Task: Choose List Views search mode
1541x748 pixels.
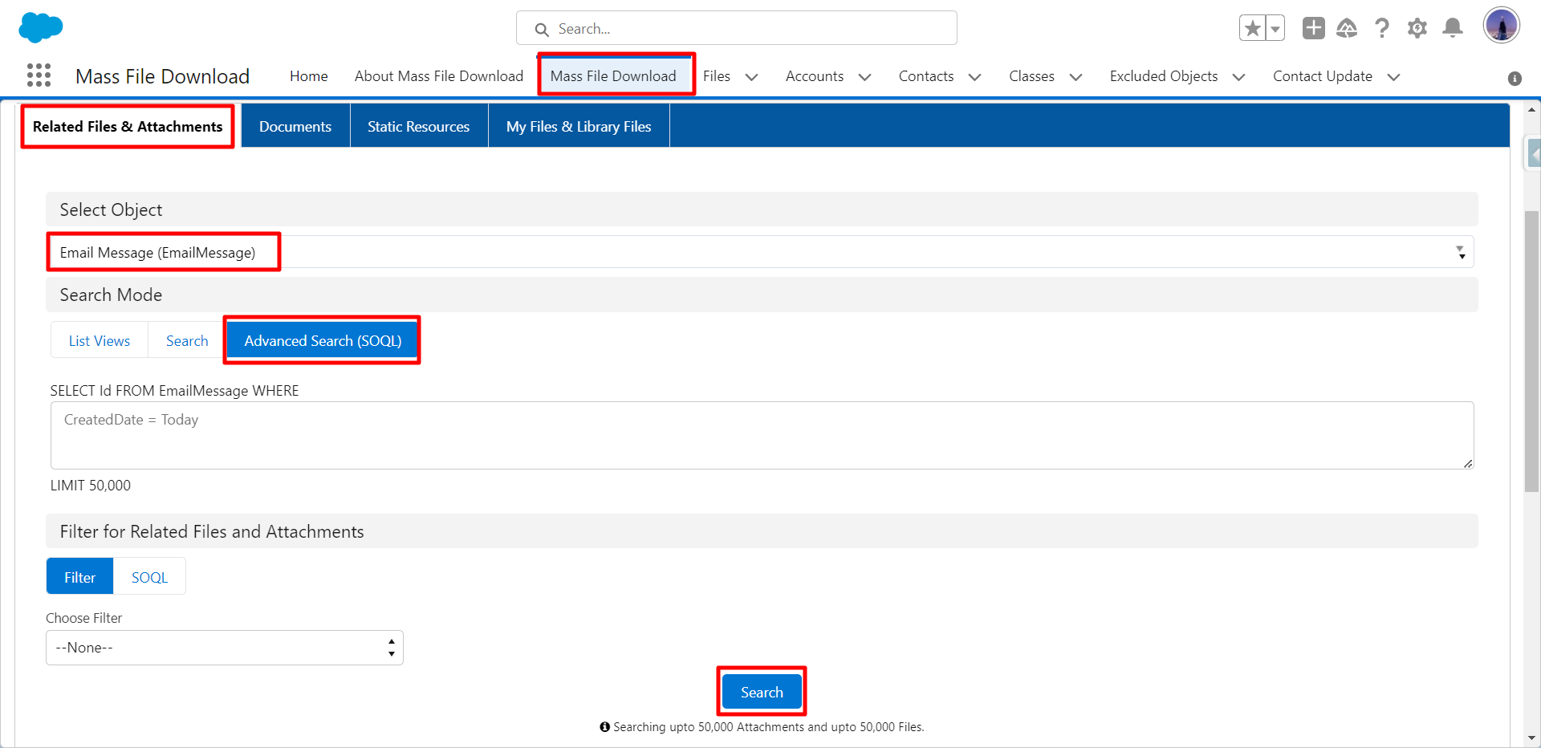Action: 100,341
